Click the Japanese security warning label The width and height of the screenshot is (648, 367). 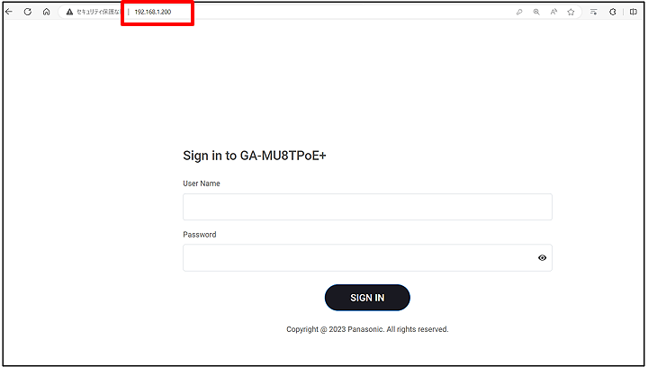(98, 12)
